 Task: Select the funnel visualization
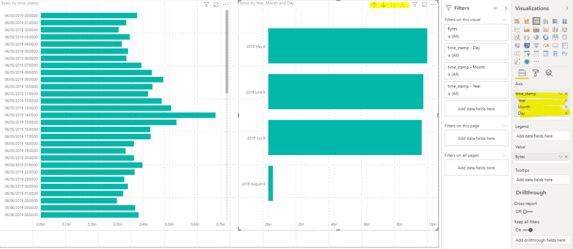pos(536,45)
